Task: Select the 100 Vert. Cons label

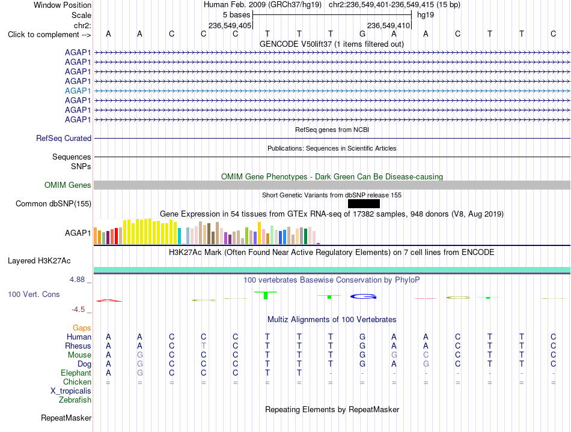Action: (34, 294)
